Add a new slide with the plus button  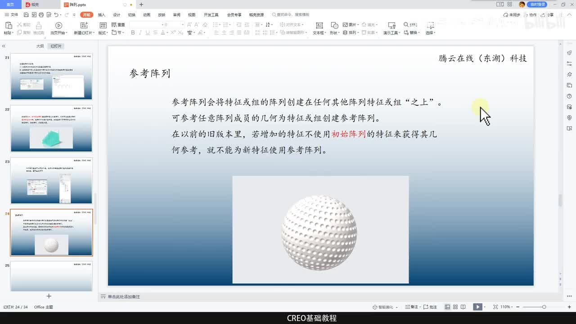[x=49, y=296]
